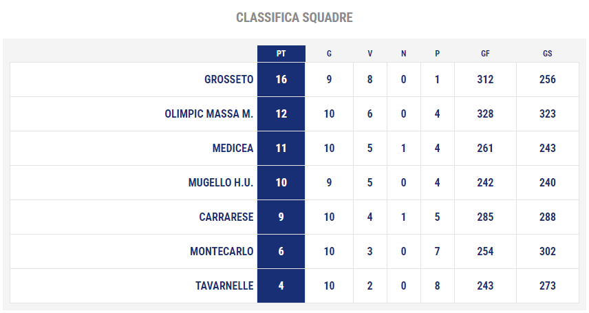Open the CARRARESE team entry
This screenshot has height=313, width=589.
(226, 217)
